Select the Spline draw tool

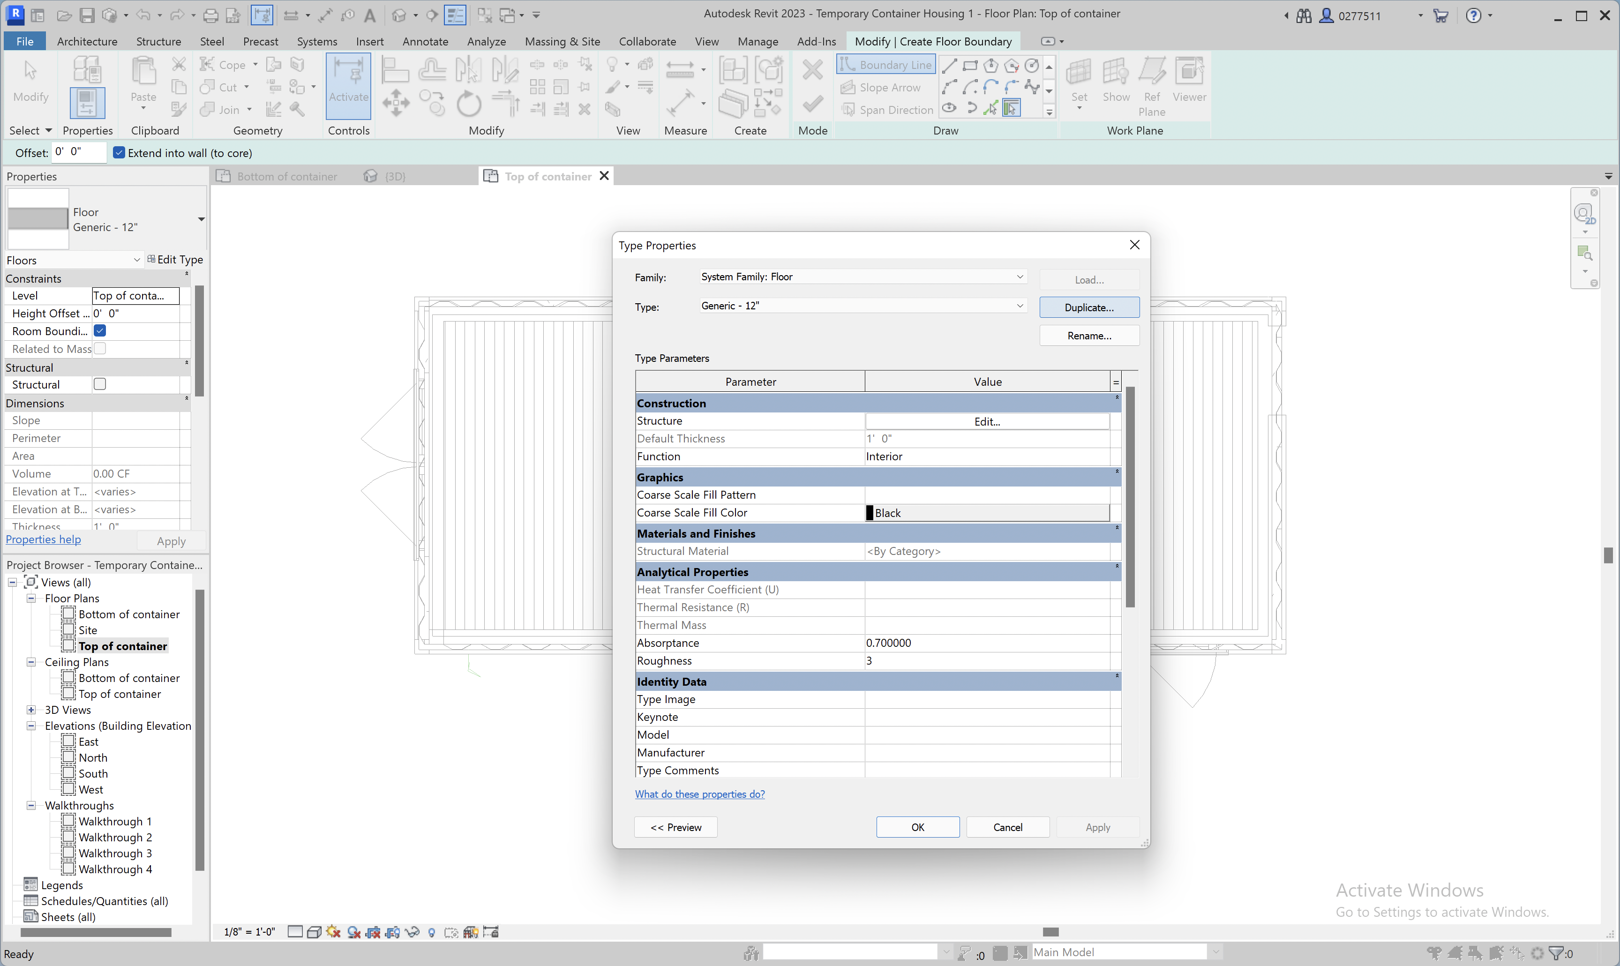pyautogui.click(x=1032, y=87)
